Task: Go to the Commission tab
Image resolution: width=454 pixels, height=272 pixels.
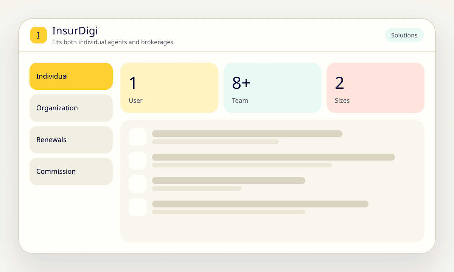Action: pyautogui.click(x=71, y=172)
